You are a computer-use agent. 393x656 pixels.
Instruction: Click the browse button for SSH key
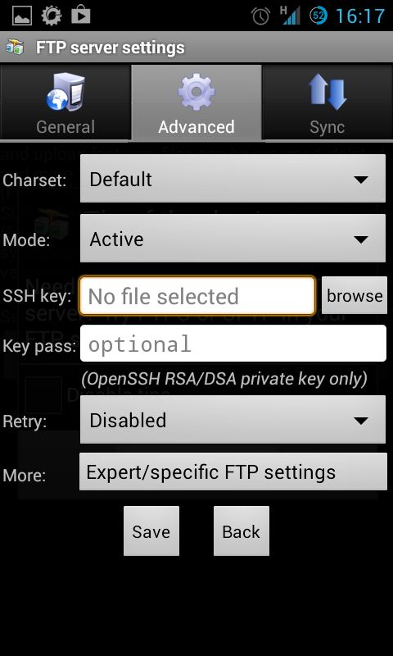click(355, 295)
